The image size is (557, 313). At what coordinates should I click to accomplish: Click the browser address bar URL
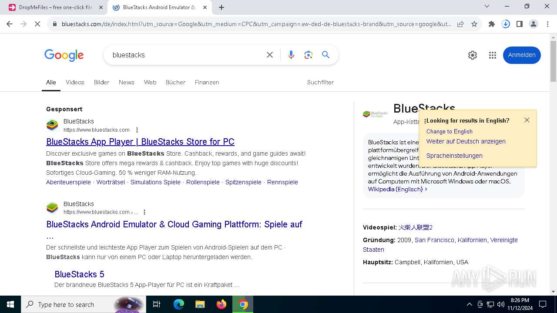point(256,24)
